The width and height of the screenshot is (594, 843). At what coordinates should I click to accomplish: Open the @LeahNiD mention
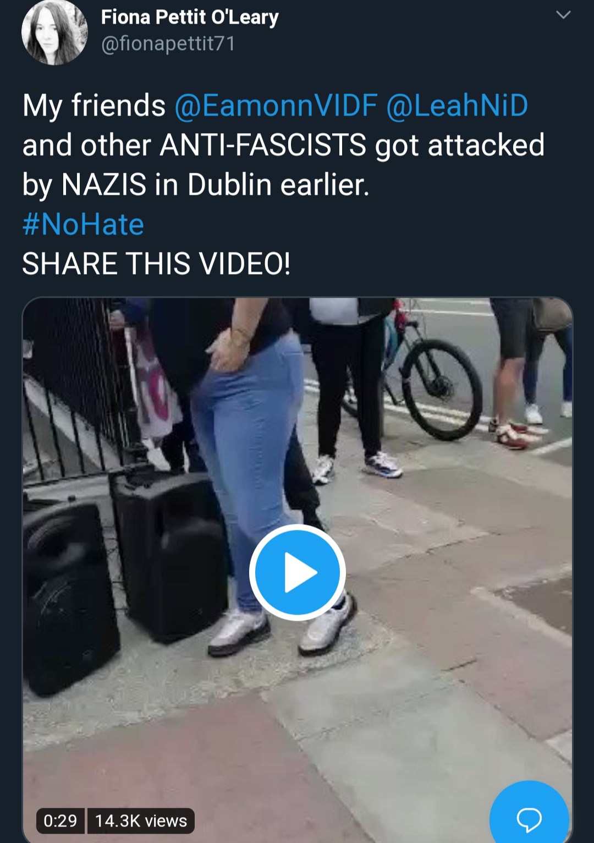(x=457, y=106)
